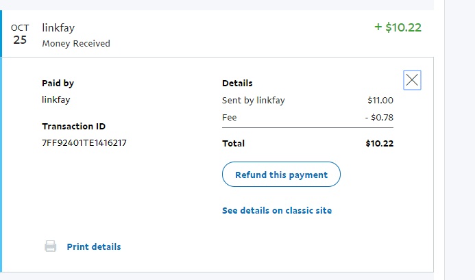Image resolution: width=475 pixels, height=280 pixels.
Task: Click the Fee label
Action: (230, 117)
